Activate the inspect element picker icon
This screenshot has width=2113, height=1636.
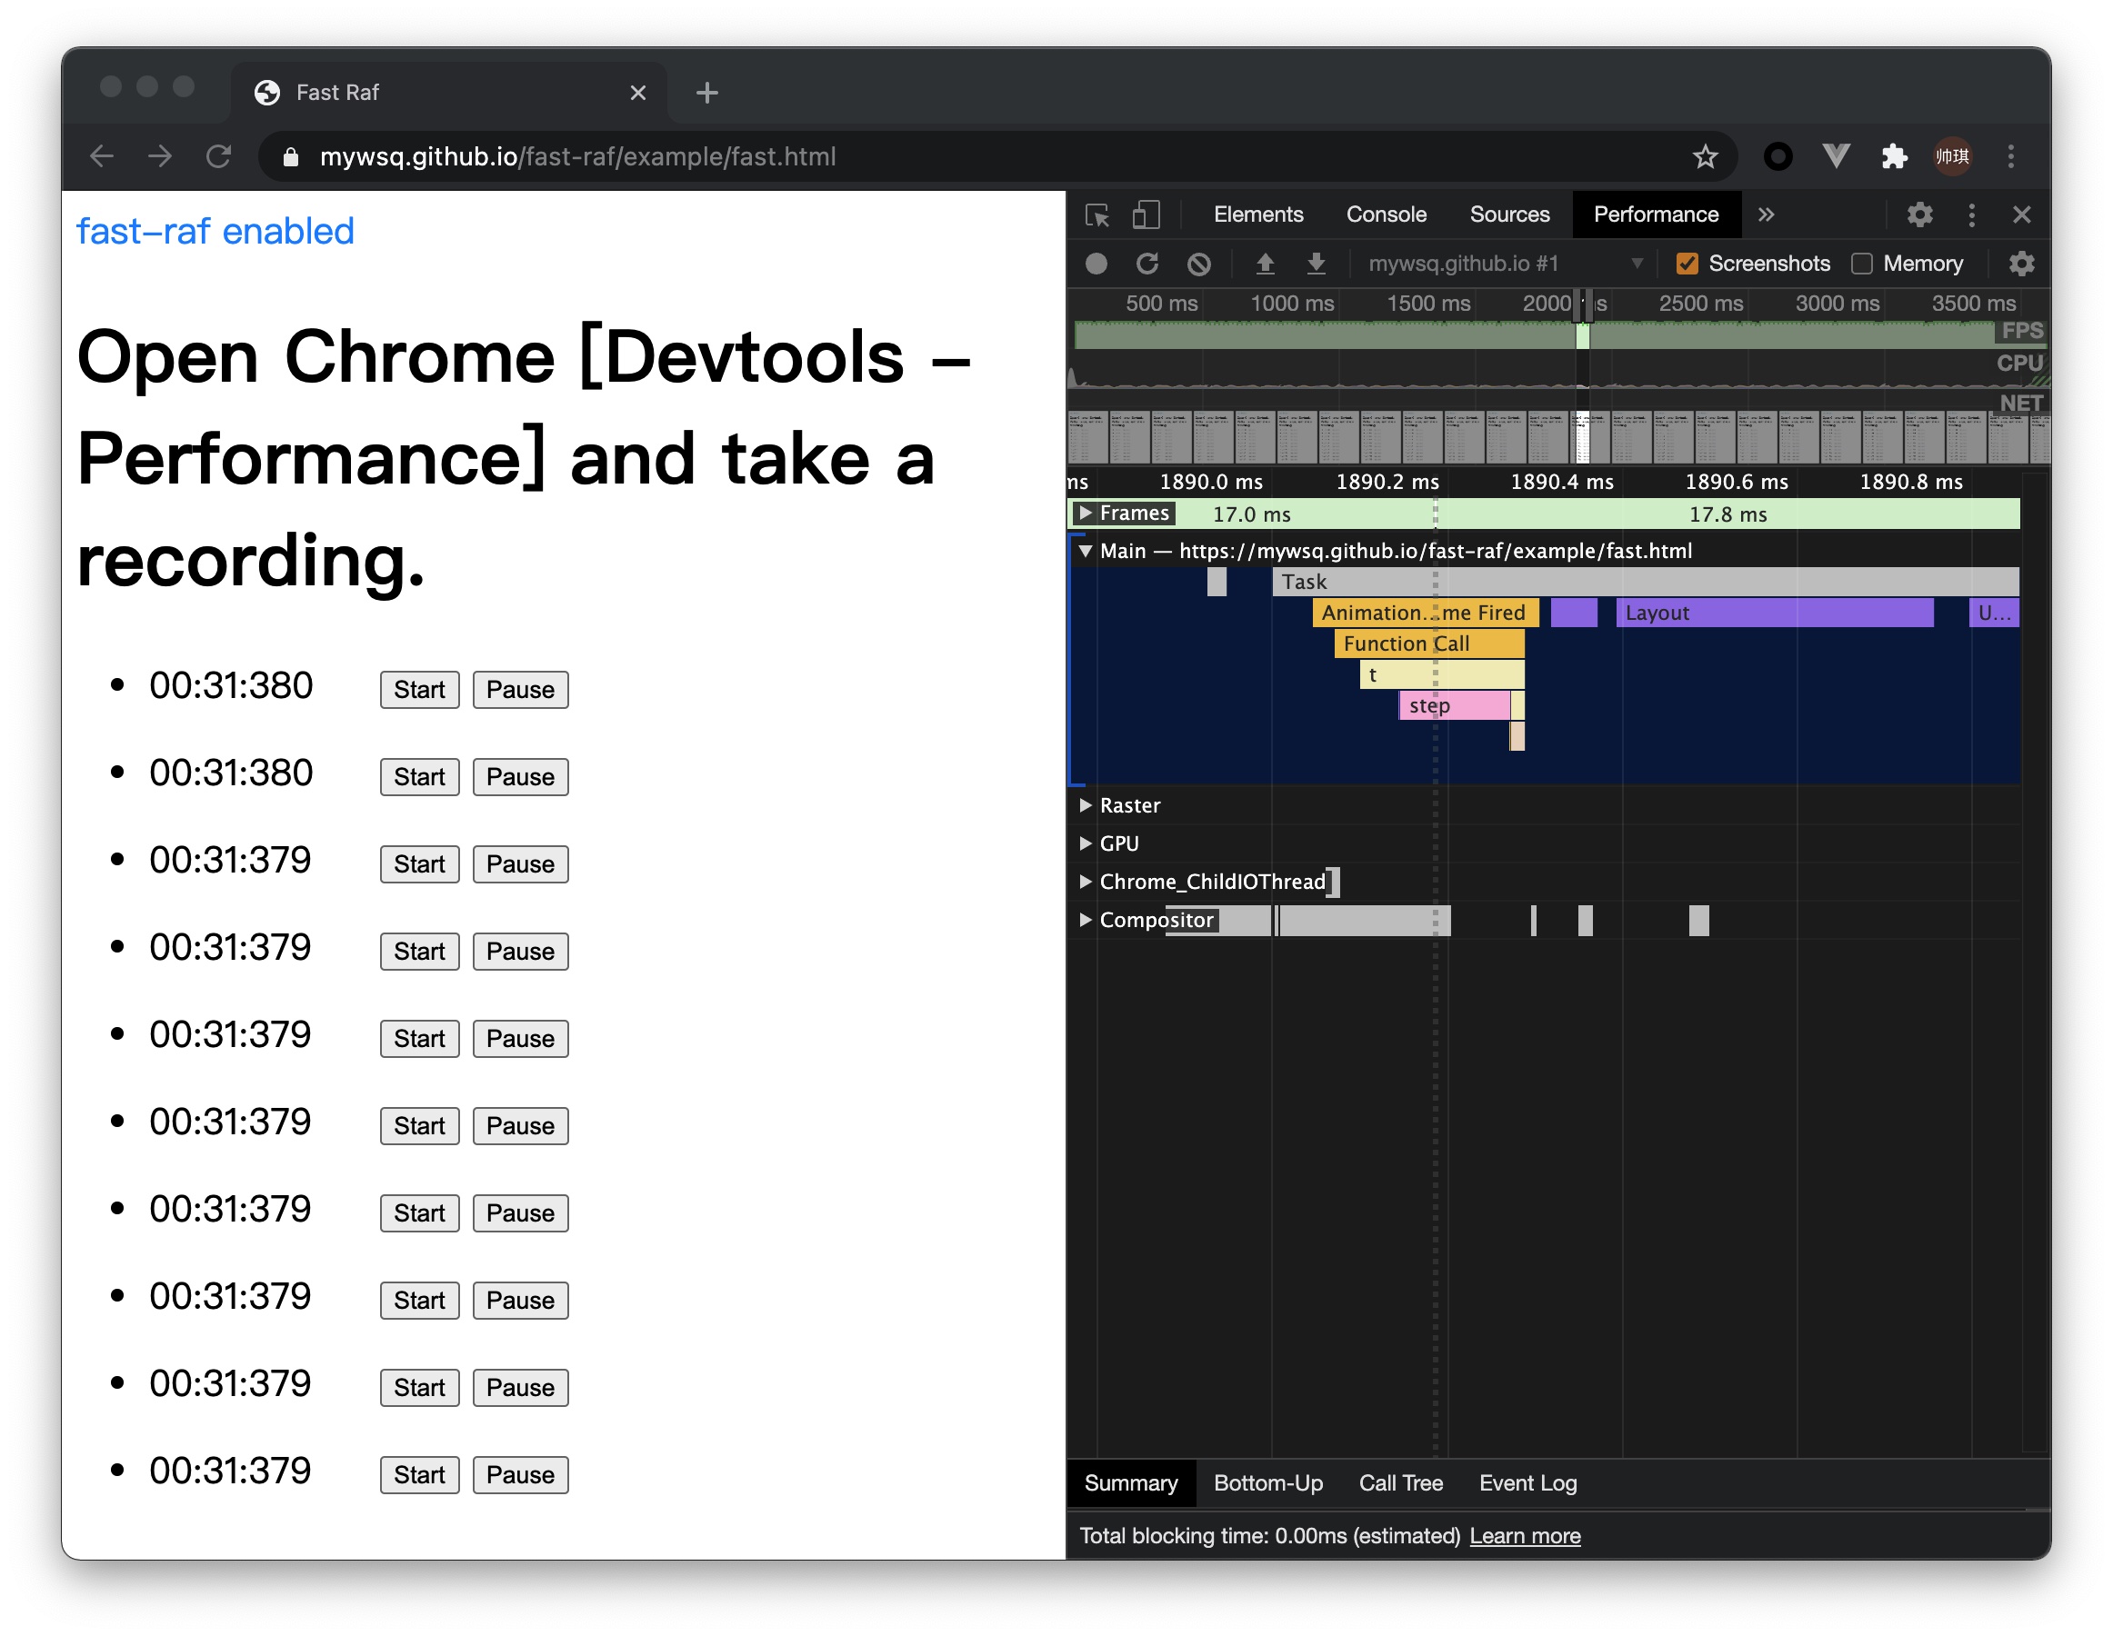coord(1097,214)
